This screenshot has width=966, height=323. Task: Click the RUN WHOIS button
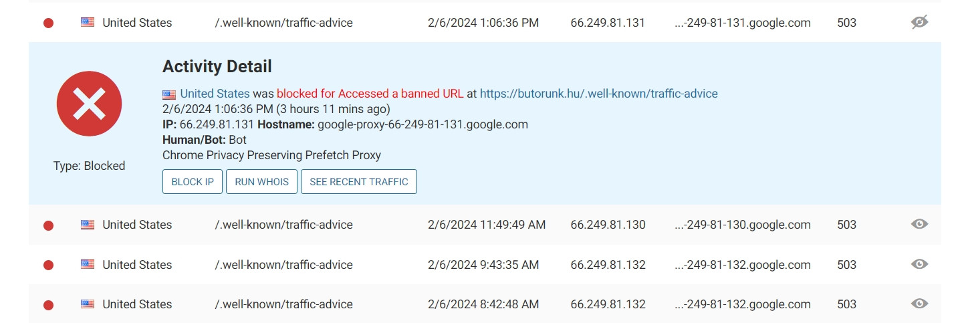[261, 181]
